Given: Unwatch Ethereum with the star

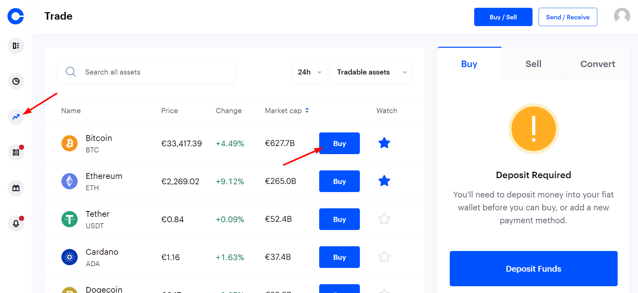Looking at the screenshot, I should pos(384,181).
